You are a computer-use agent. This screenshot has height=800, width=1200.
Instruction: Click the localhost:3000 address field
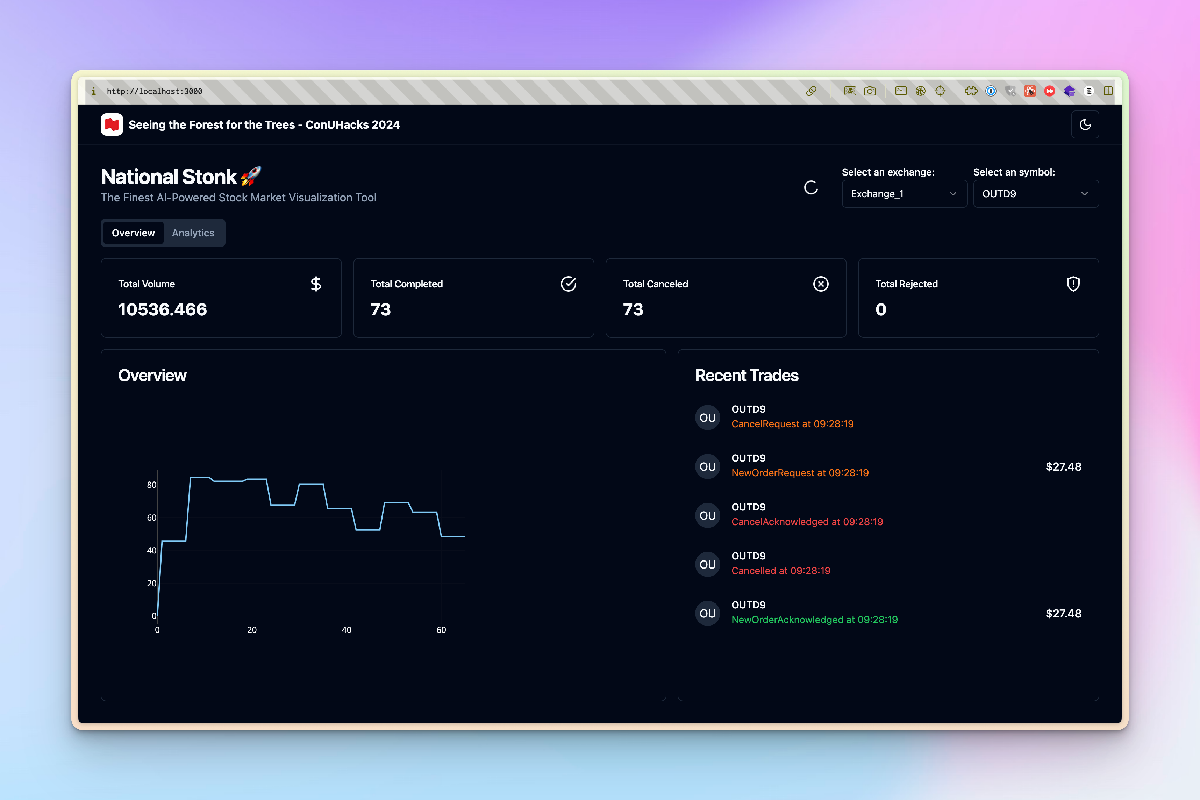coord(154,91)
